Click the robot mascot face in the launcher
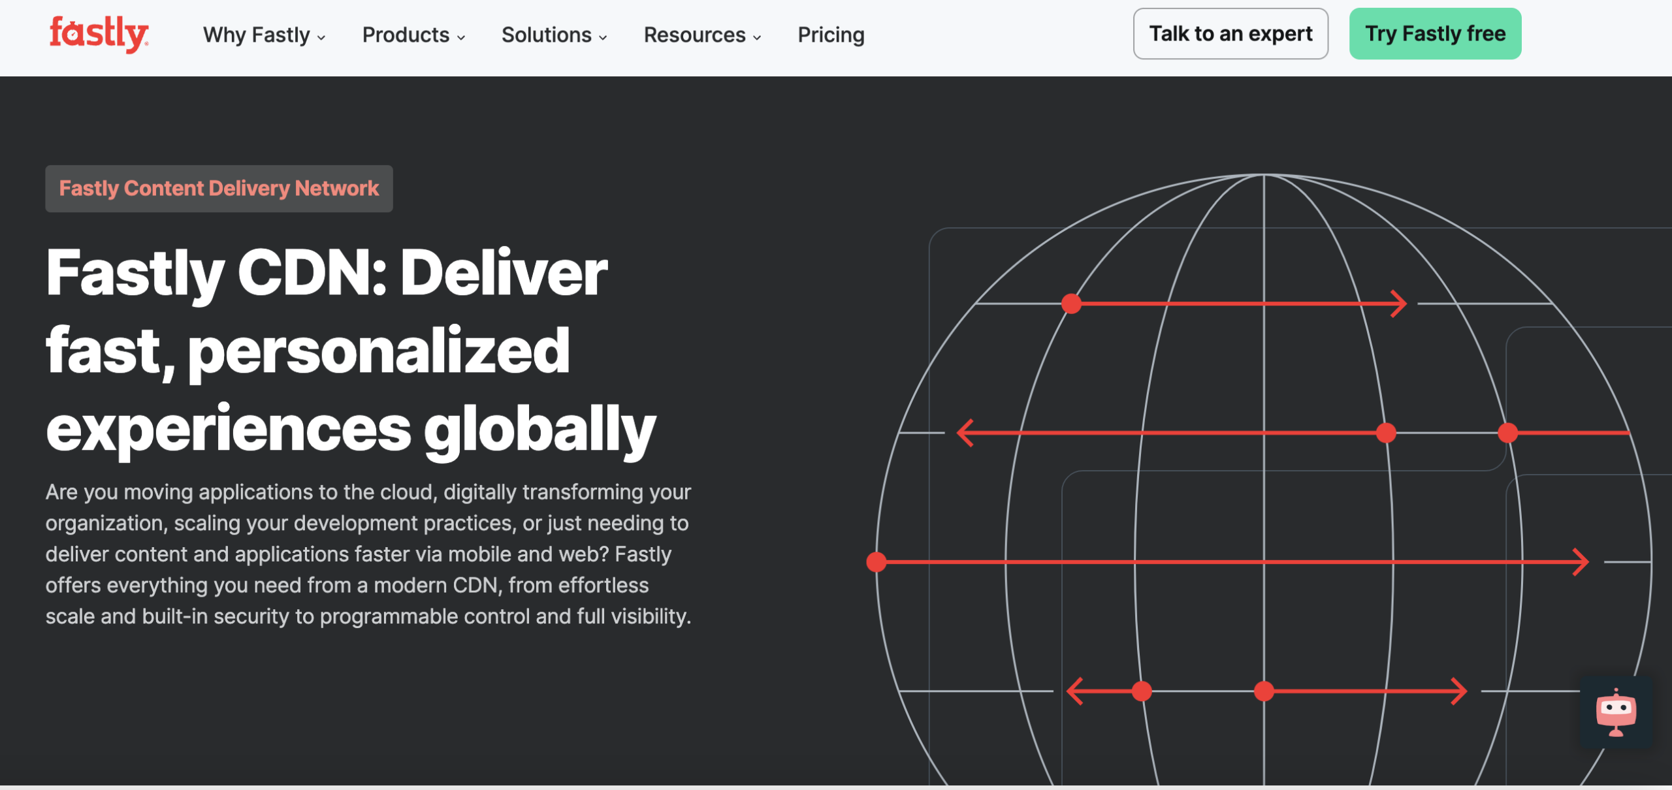 pos(1618,710)
